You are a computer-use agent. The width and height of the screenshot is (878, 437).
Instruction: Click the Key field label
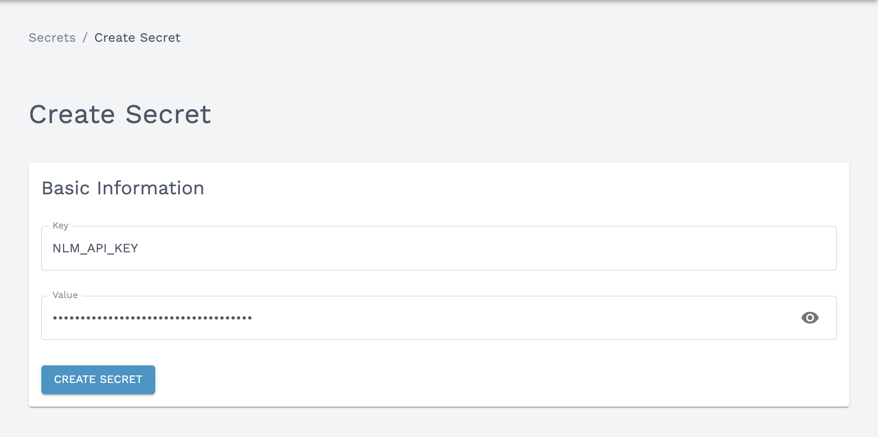(60, 226)
